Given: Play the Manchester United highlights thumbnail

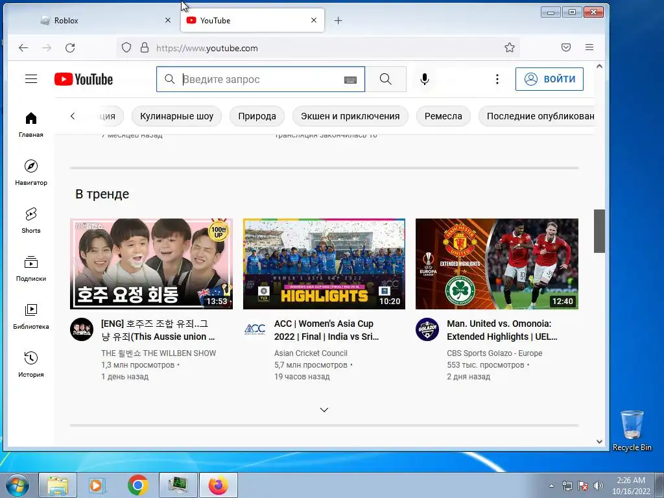Looking at the screenshot, I should tap(497, 264).
